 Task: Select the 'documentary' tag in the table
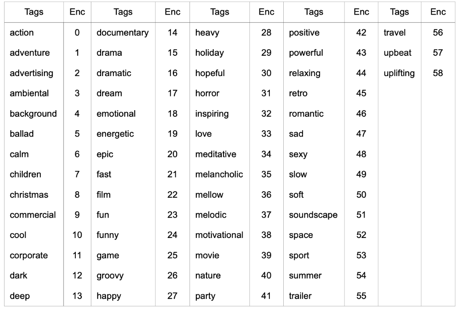122,33
